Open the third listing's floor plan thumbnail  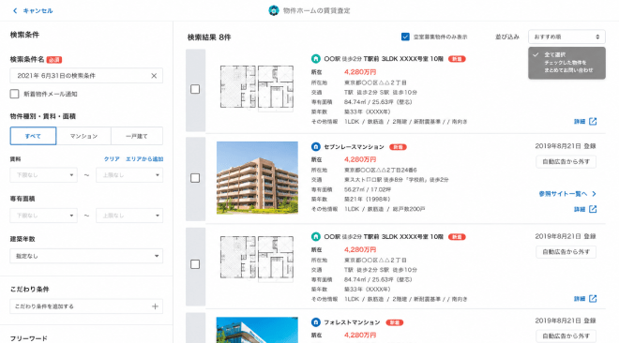[257, 259]
